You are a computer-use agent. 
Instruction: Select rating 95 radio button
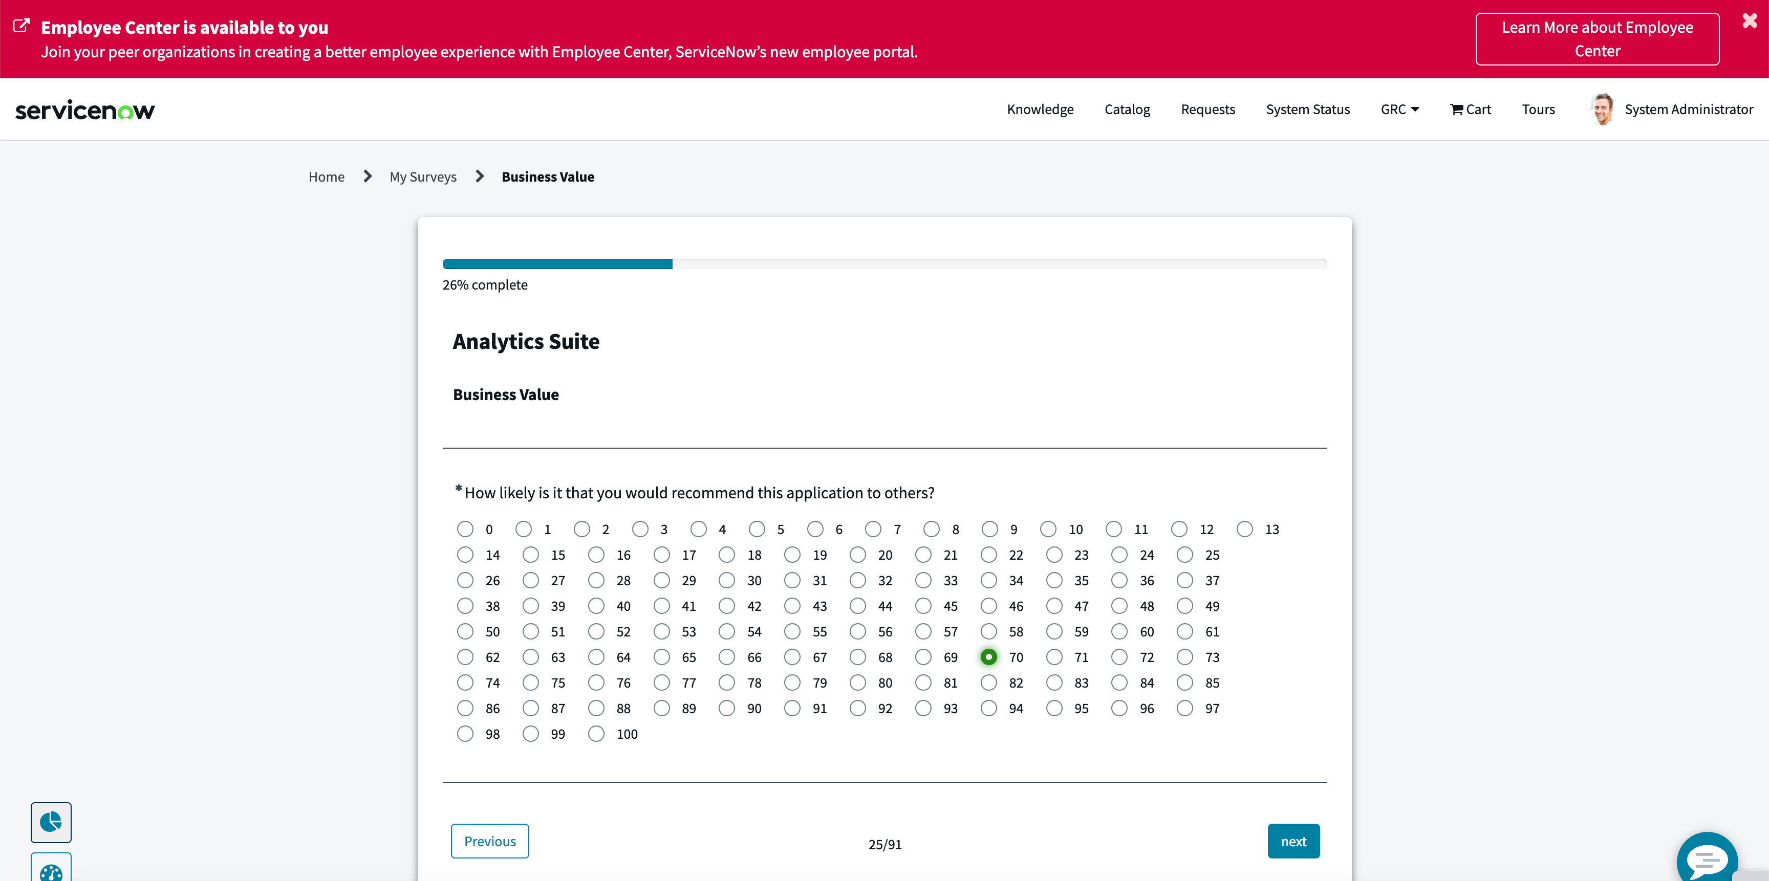[x=1054, y=708]
